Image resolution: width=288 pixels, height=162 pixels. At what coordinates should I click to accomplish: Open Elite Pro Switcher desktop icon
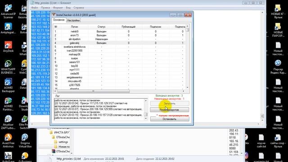coord(25,122)
